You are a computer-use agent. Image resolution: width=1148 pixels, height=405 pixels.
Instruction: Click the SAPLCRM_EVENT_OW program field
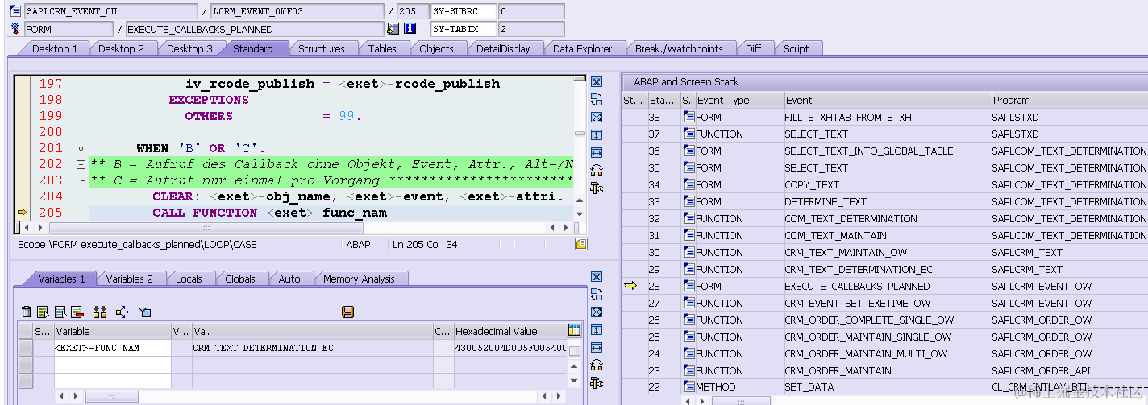(110, 11)
